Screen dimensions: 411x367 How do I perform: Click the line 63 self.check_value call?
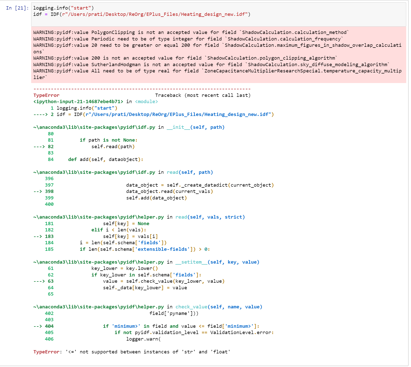click(x=129, y=281)
